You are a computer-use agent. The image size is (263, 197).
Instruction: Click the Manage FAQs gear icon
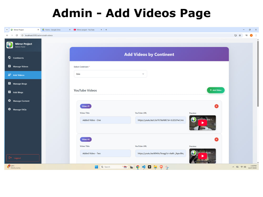(9, 109)
